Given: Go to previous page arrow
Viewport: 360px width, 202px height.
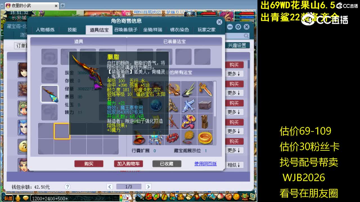Looking at the screenshot, I should point(110,187).
